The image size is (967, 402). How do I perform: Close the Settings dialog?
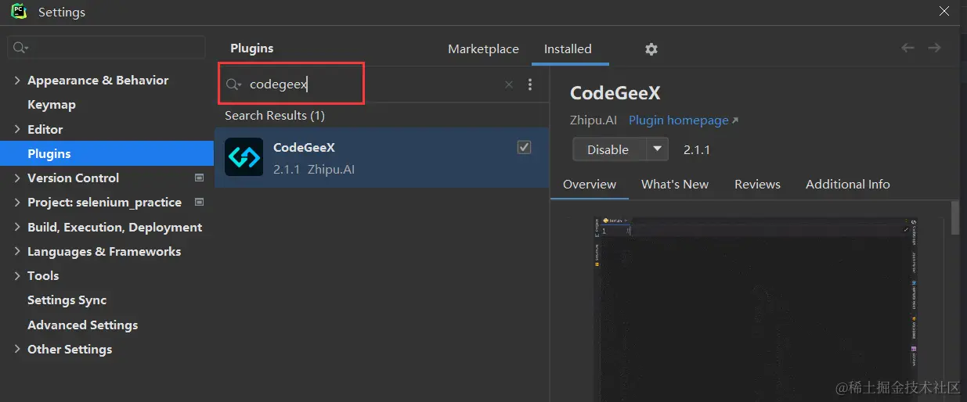click(x=944, y=11)
